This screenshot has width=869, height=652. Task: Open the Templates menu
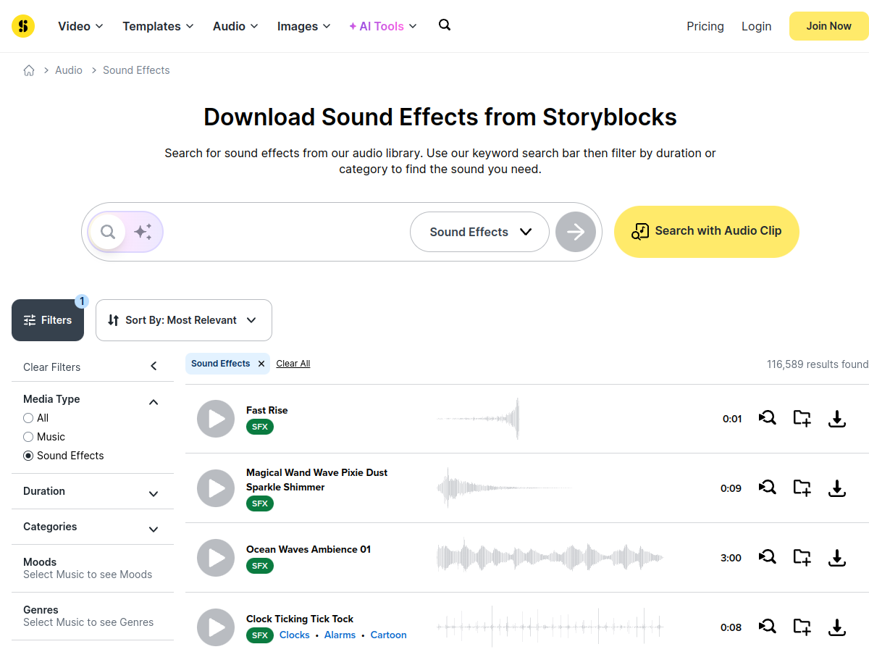158,26
